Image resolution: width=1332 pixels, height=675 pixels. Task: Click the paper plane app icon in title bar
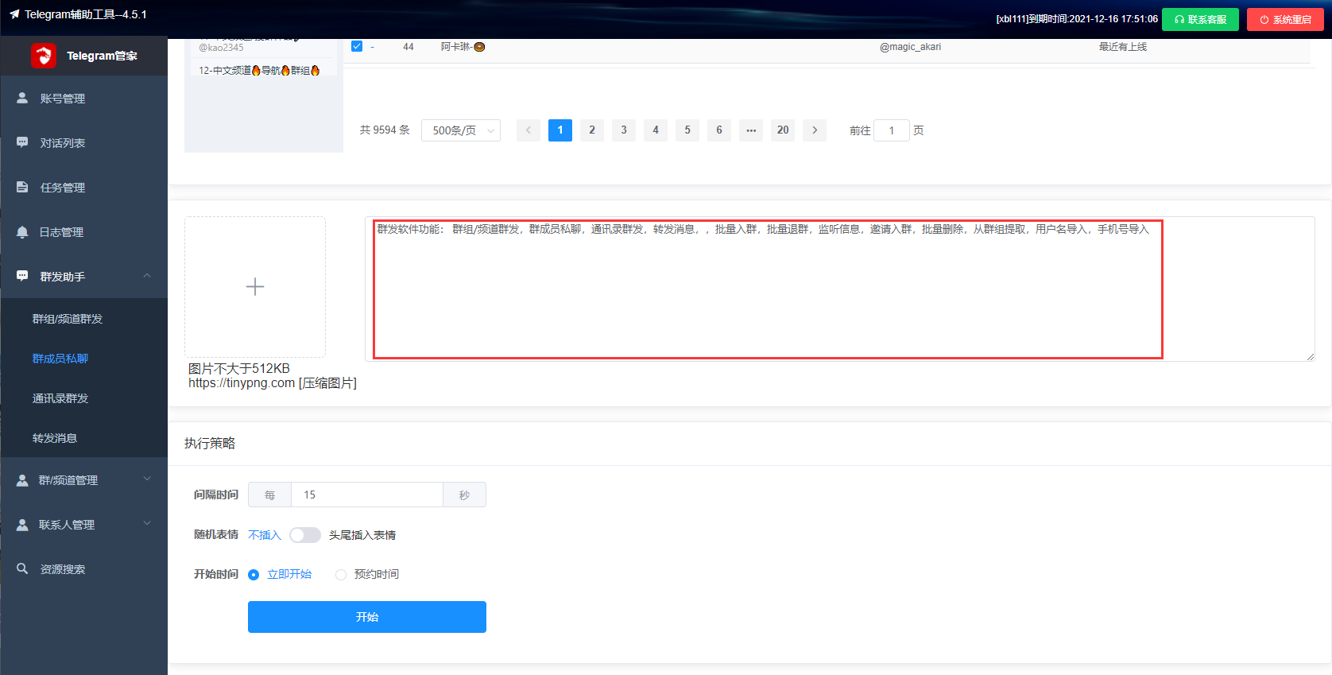pos(14,14)
